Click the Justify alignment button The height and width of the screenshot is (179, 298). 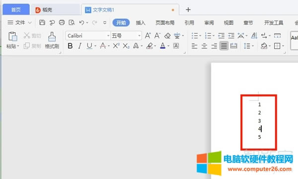click(224, 46)
